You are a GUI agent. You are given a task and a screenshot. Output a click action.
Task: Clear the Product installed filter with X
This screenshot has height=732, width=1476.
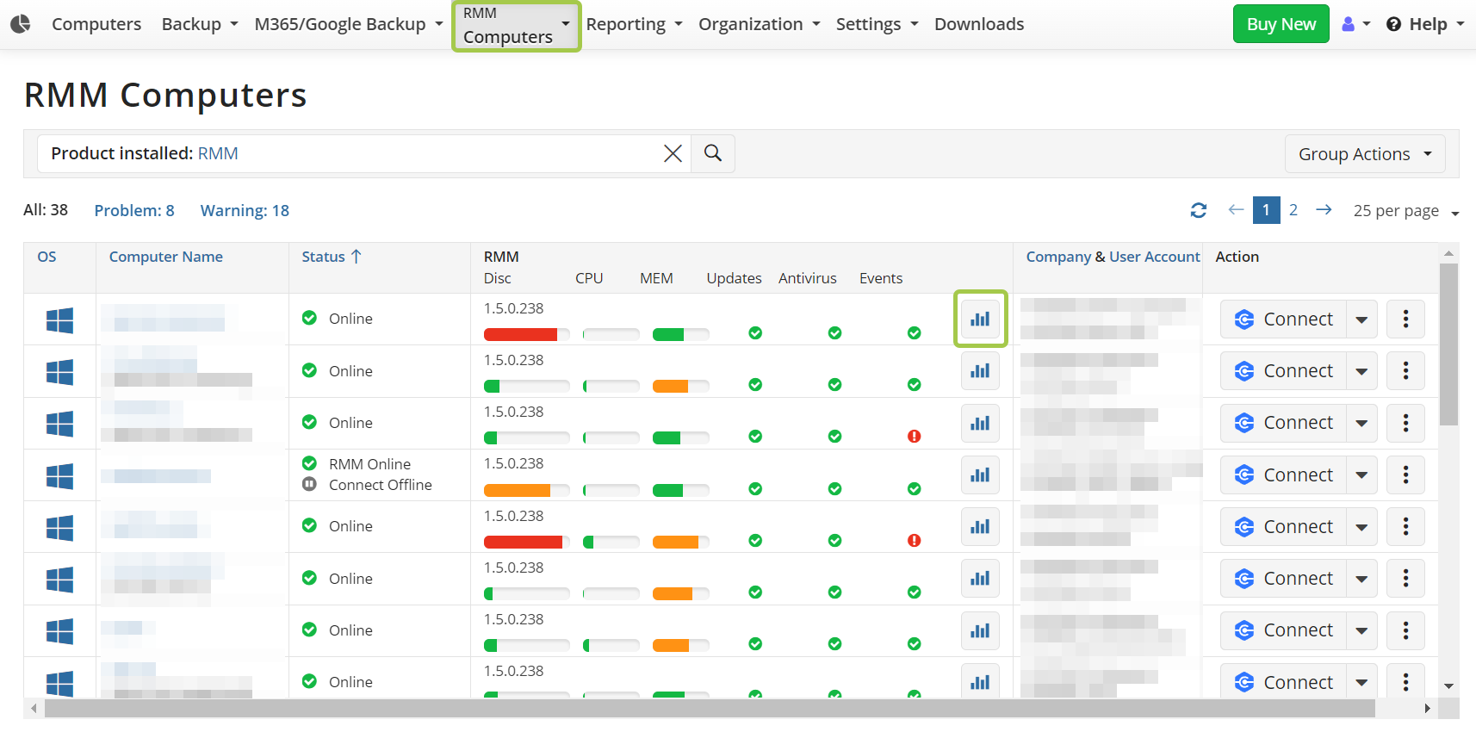673,153
